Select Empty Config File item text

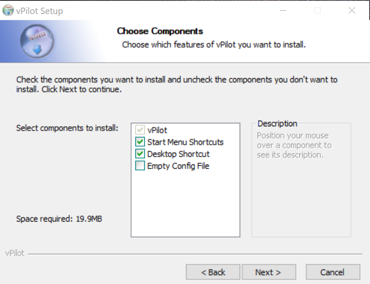click(x=178, y=166)
